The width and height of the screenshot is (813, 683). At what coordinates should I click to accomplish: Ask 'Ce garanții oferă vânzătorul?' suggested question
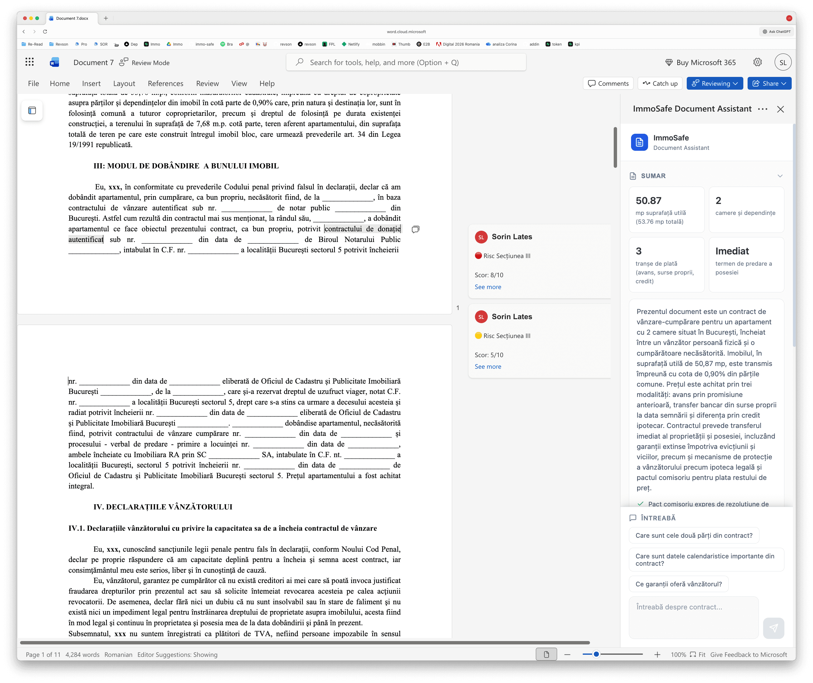[679, 584]
